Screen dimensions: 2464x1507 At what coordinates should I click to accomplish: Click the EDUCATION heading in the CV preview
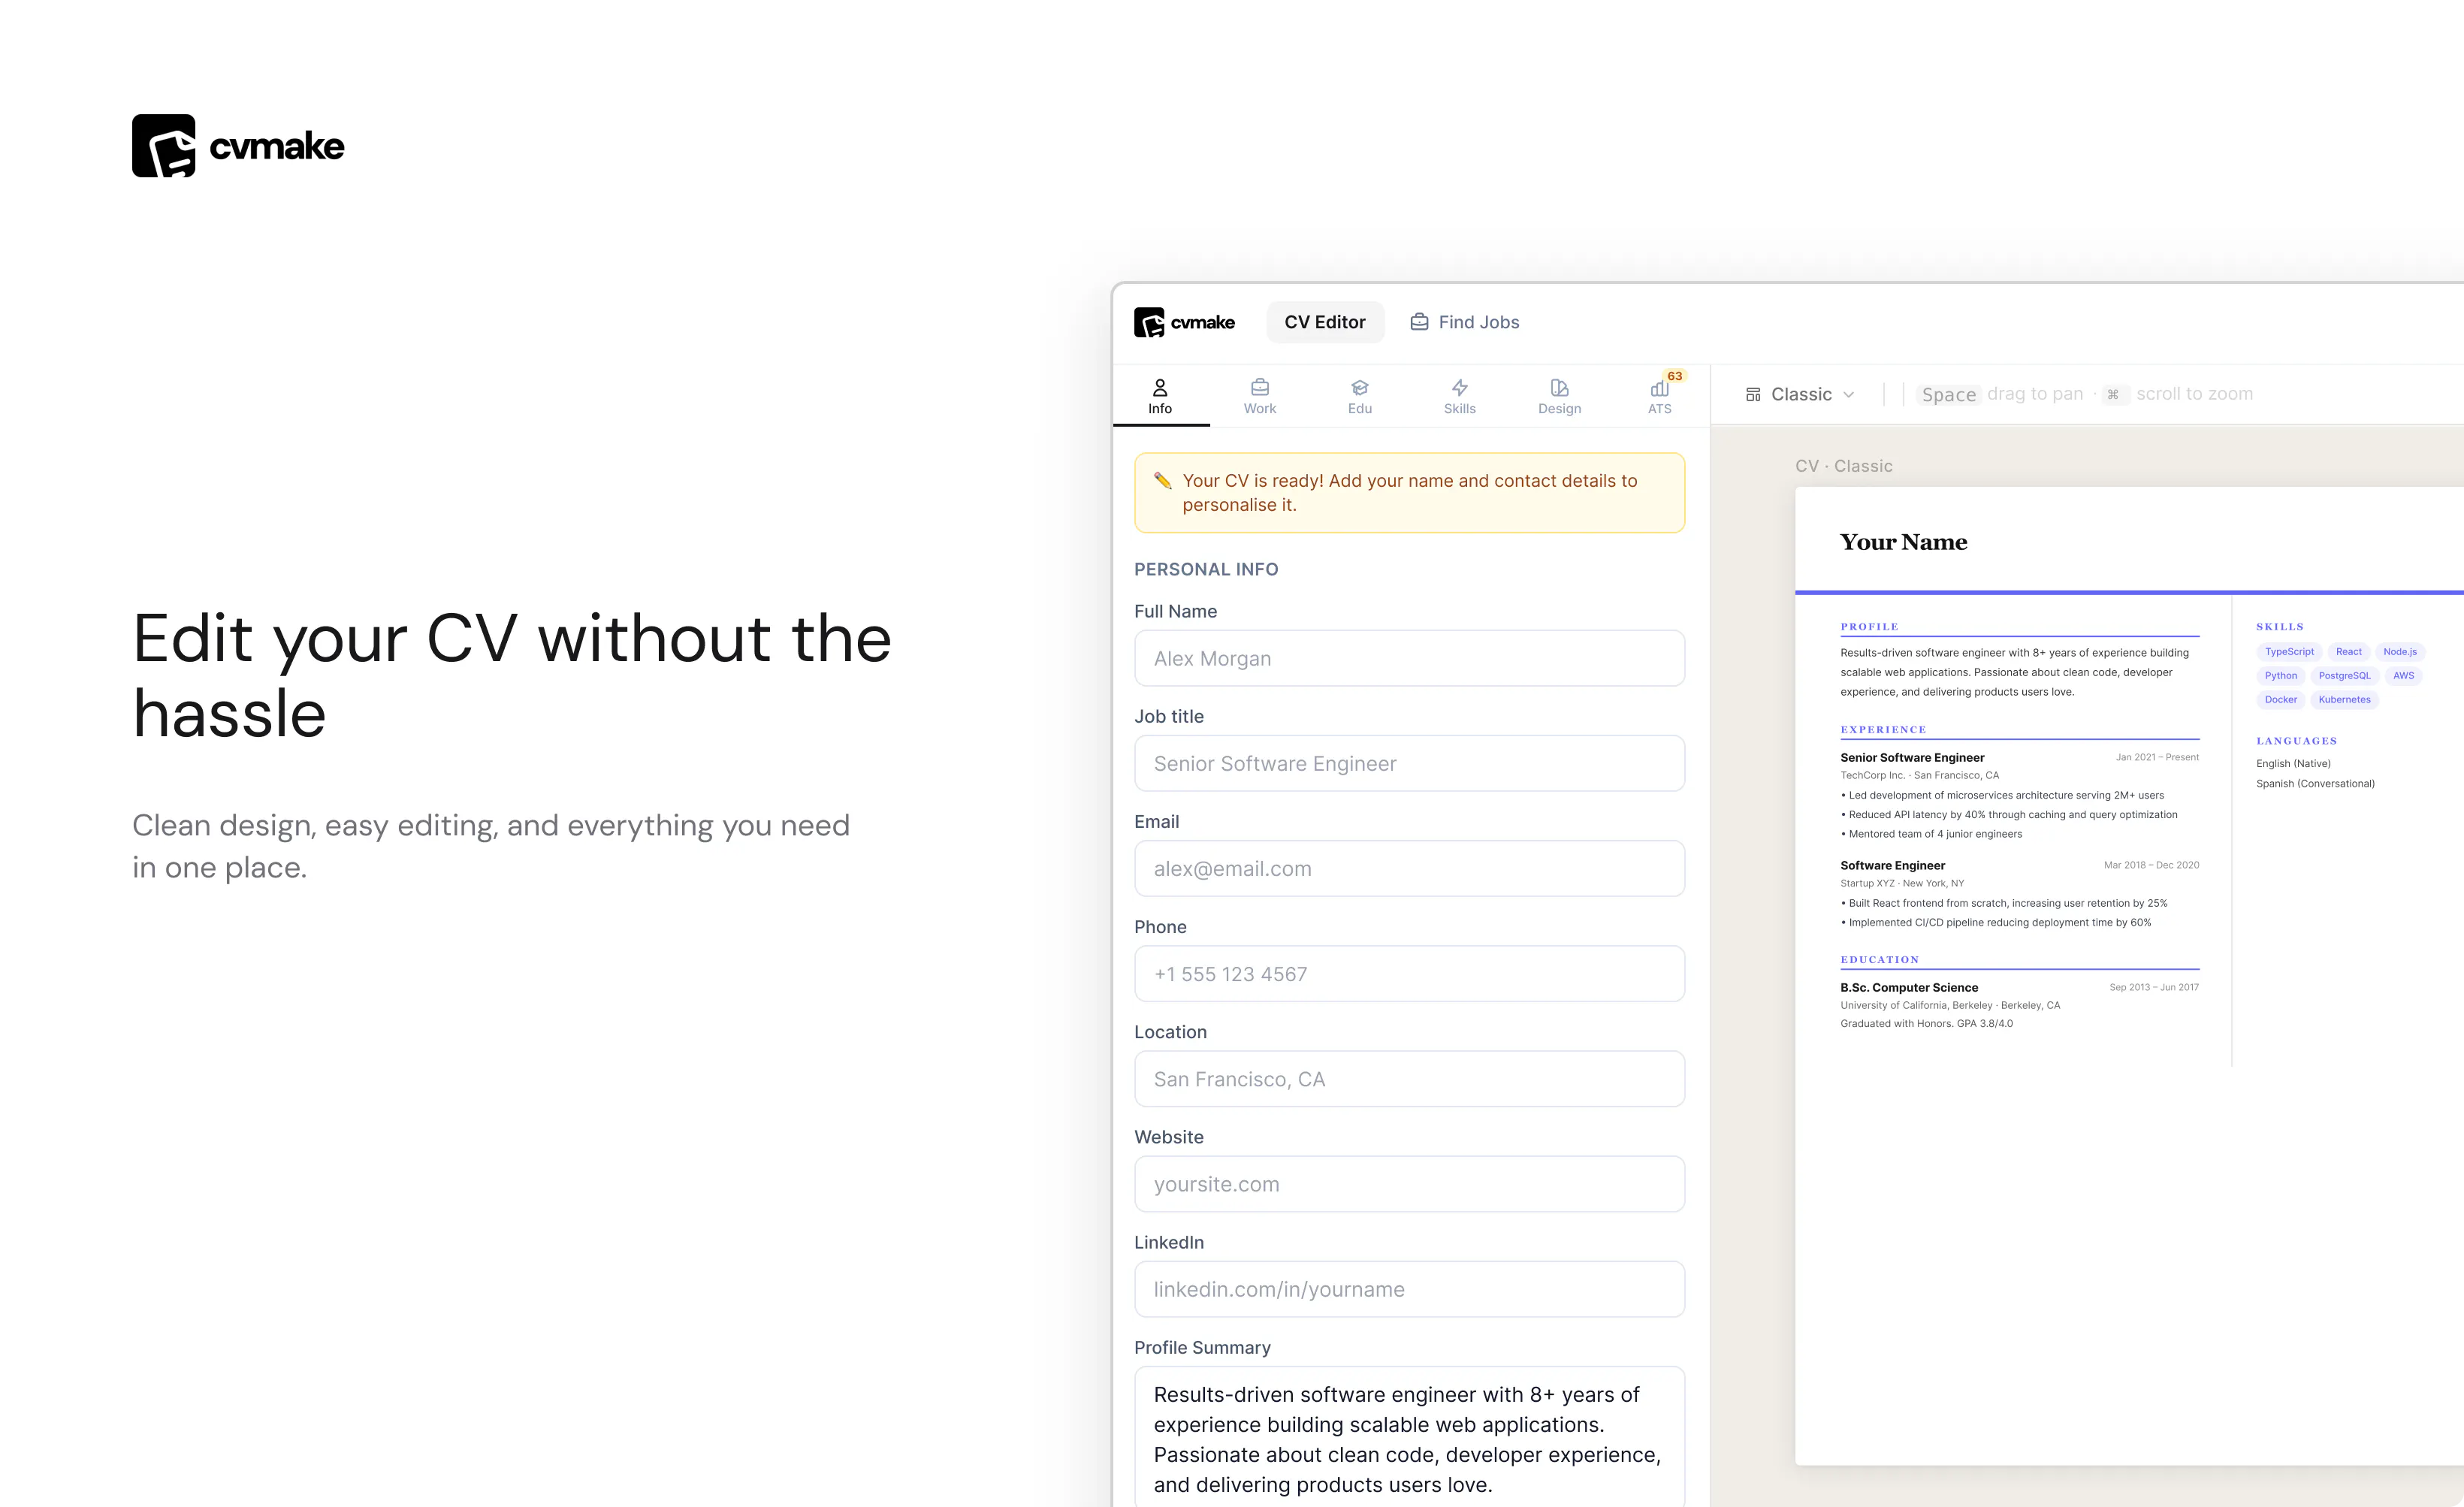coord(1879,960)
